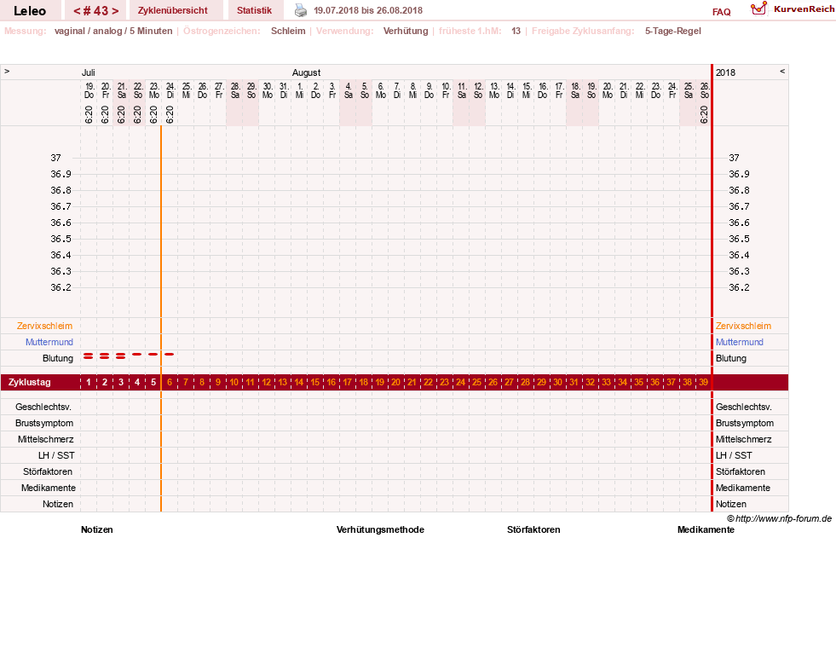Click the 2018 year label
The width and height of the screenshot is (836, 665).
725,72
